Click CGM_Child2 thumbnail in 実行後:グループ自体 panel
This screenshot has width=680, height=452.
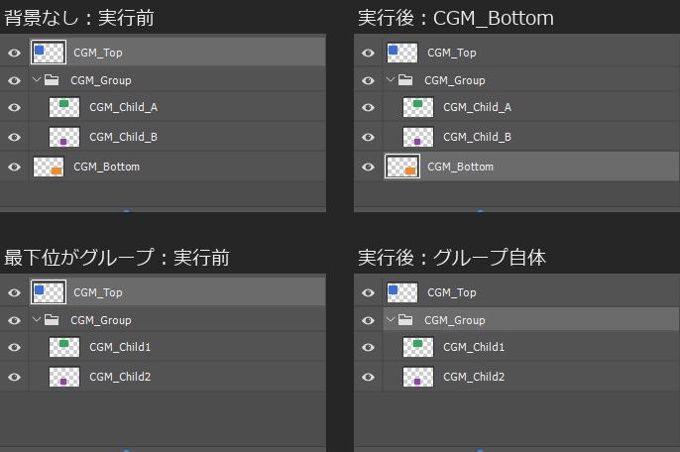[x=418, y=377]
